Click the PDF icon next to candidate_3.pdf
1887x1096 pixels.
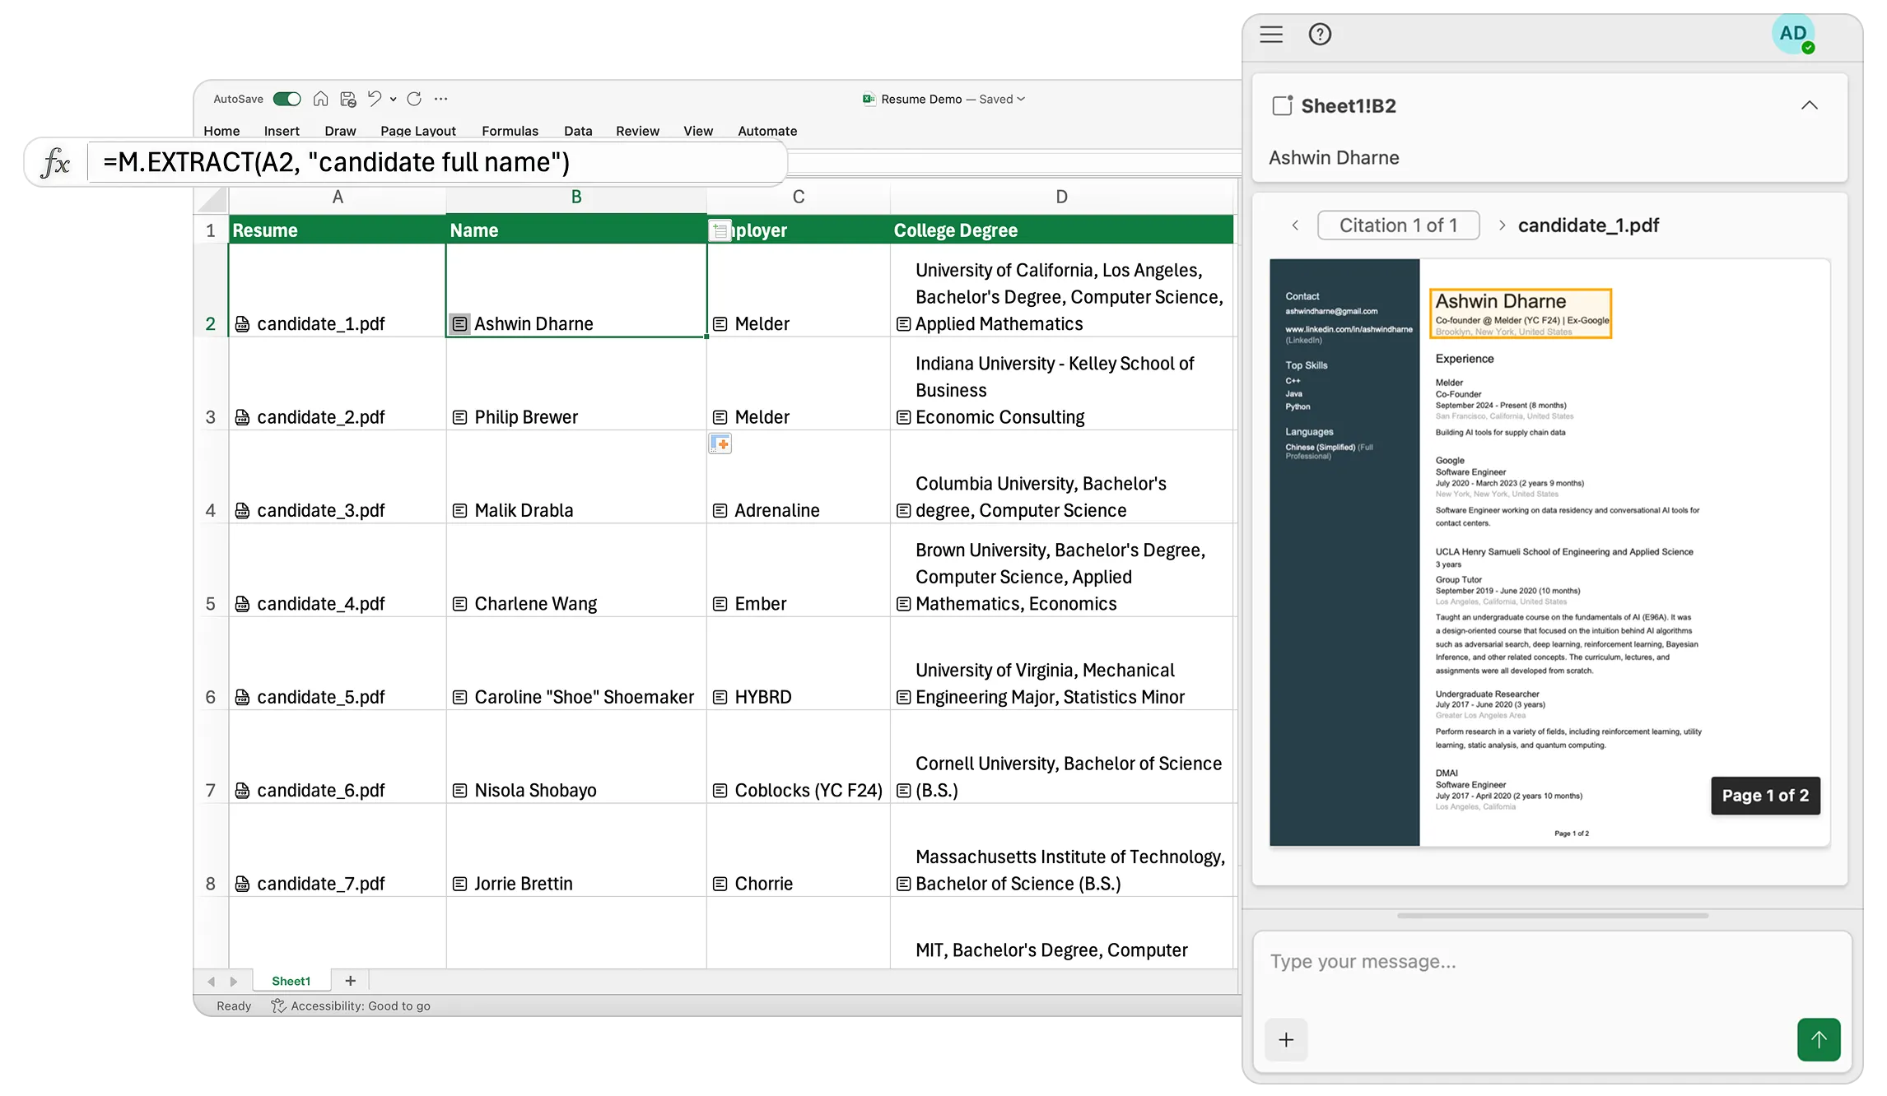242,511
